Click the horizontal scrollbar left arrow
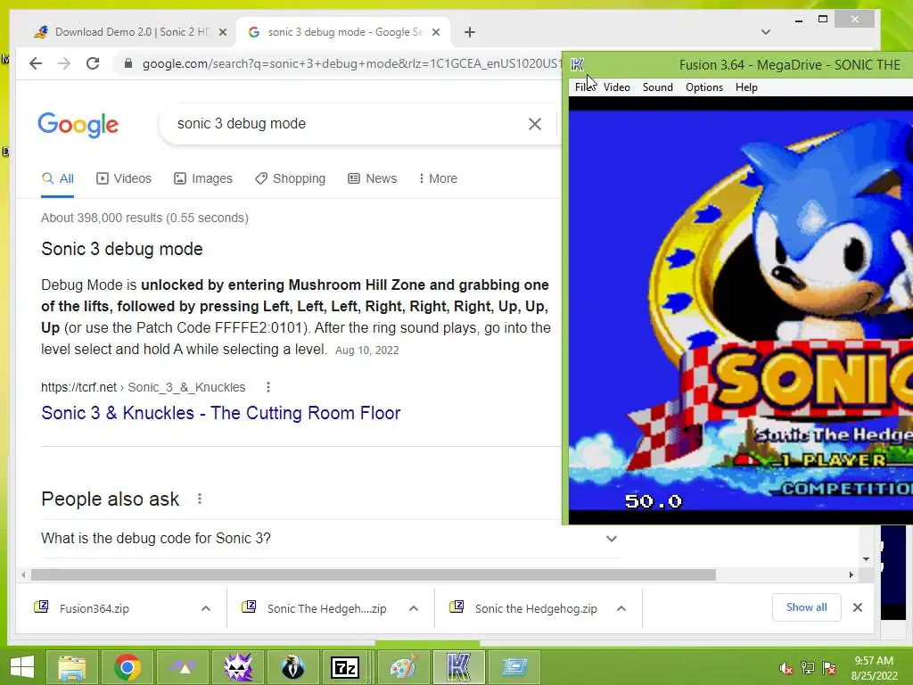Viewport: 913px width, 685px height. (x=22, y=575)
